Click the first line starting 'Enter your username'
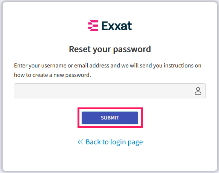 click(x=108, y=66)
